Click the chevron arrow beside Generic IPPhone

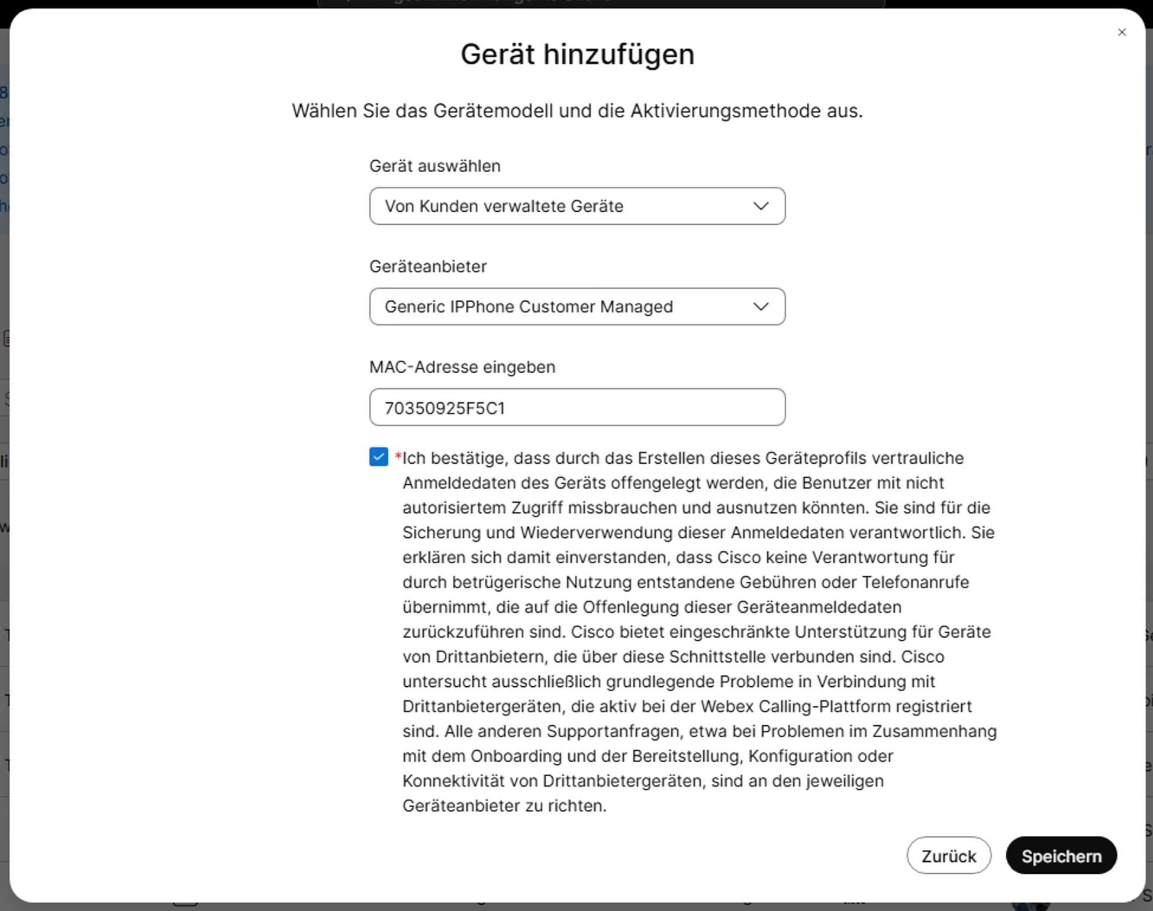coord(761,306)
